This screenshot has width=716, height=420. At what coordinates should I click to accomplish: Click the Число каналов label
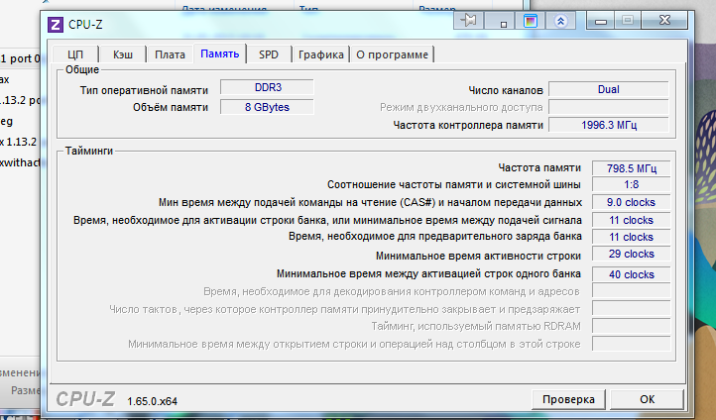[506, 90]
